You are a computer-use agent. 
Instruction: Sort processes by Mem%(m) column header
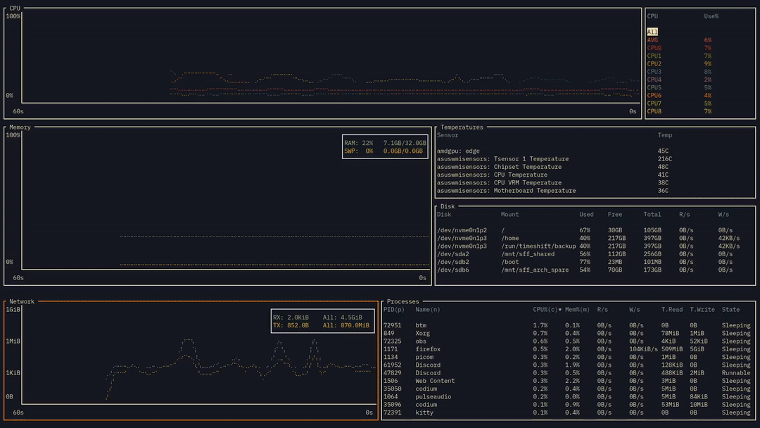pos(577,310)
